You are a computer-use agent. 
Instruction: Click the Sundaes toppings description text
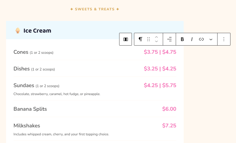pyautogui.click(x=57, y=94)
